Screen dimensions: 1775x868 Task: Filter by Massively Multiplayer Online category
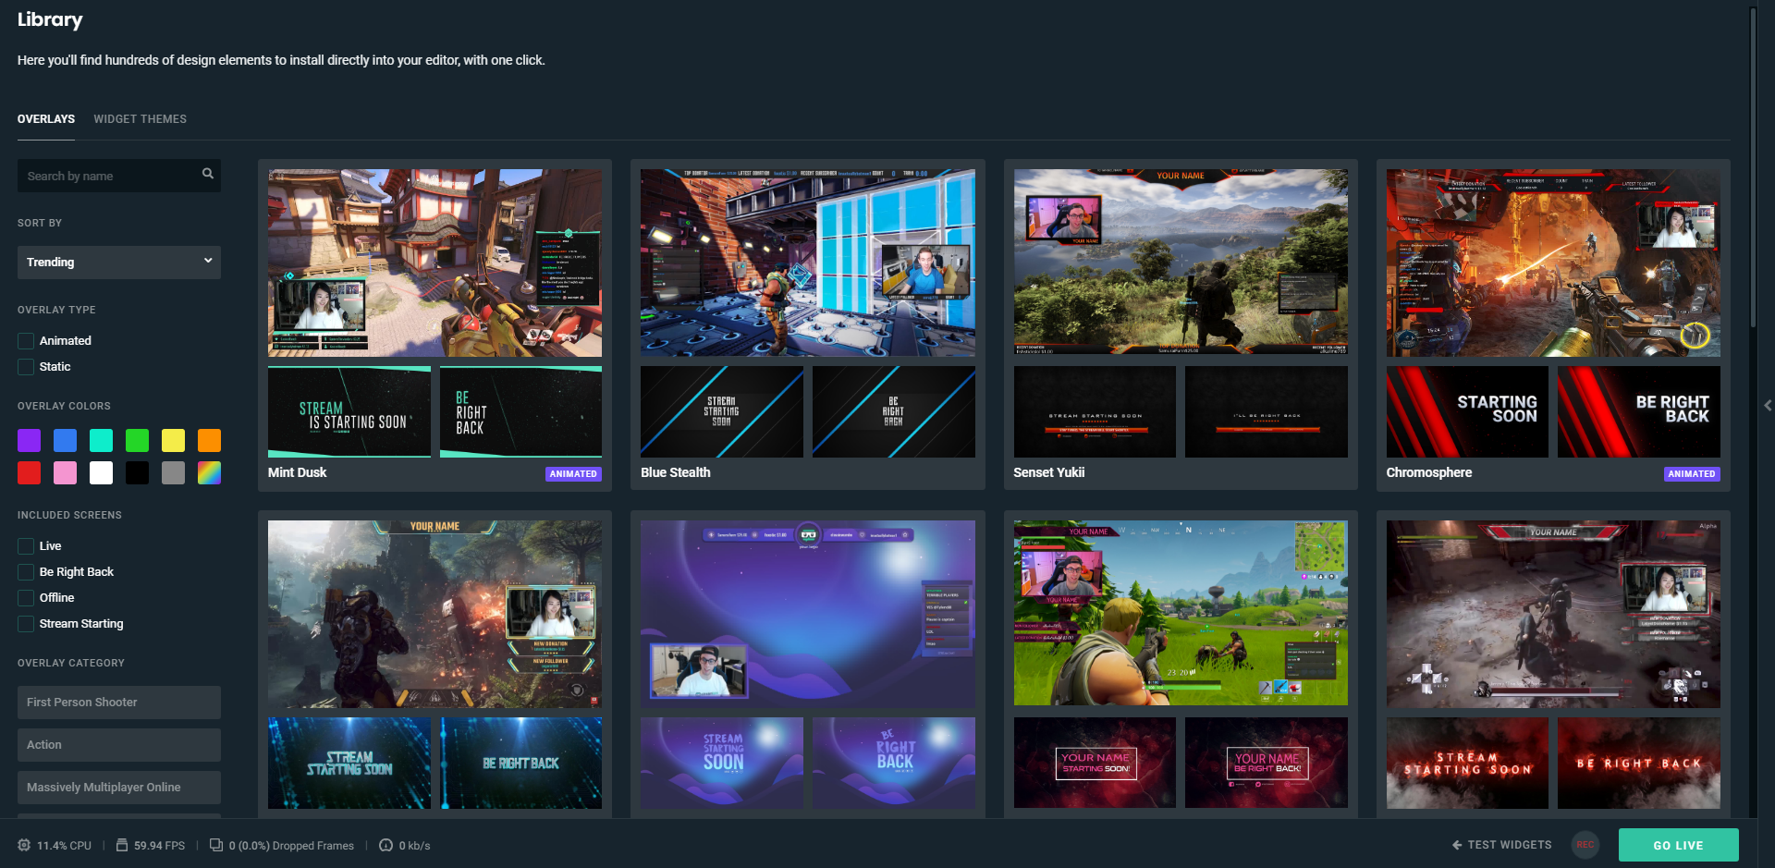119,788
